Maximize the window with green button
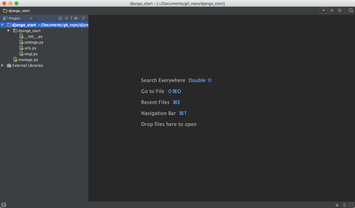The height and width of the screenshot is (208, 355). pyautogui.click(x=16, y=3)
